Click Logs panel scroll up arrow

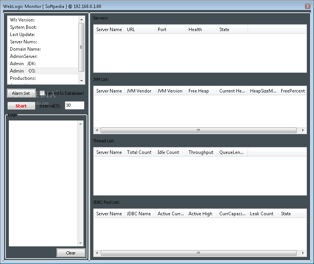(x=80, y=124)
